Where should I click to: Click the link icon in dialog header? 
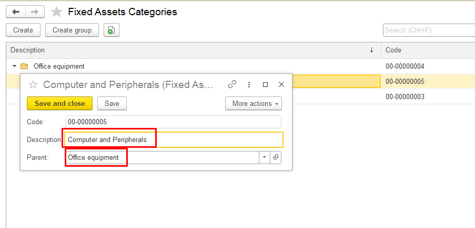point(232,84)
